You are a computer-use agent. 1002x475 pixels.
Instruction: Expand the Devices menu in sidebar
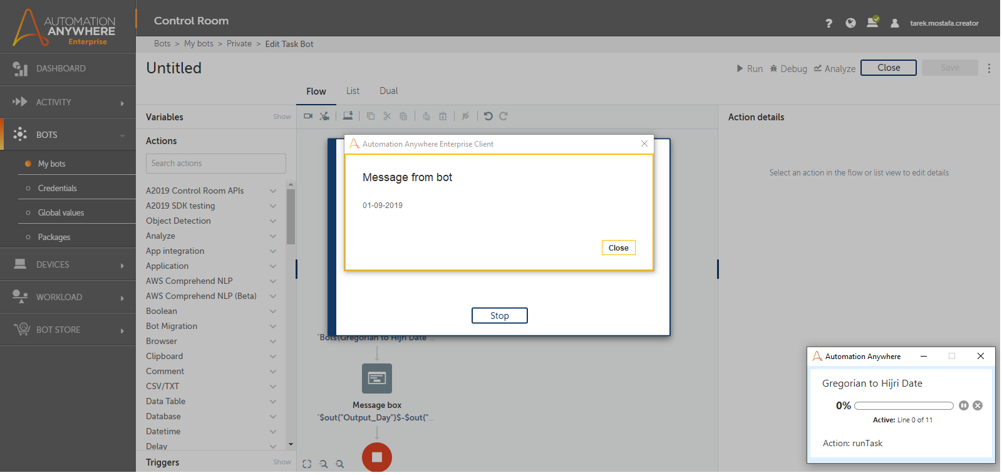(68, 265)
